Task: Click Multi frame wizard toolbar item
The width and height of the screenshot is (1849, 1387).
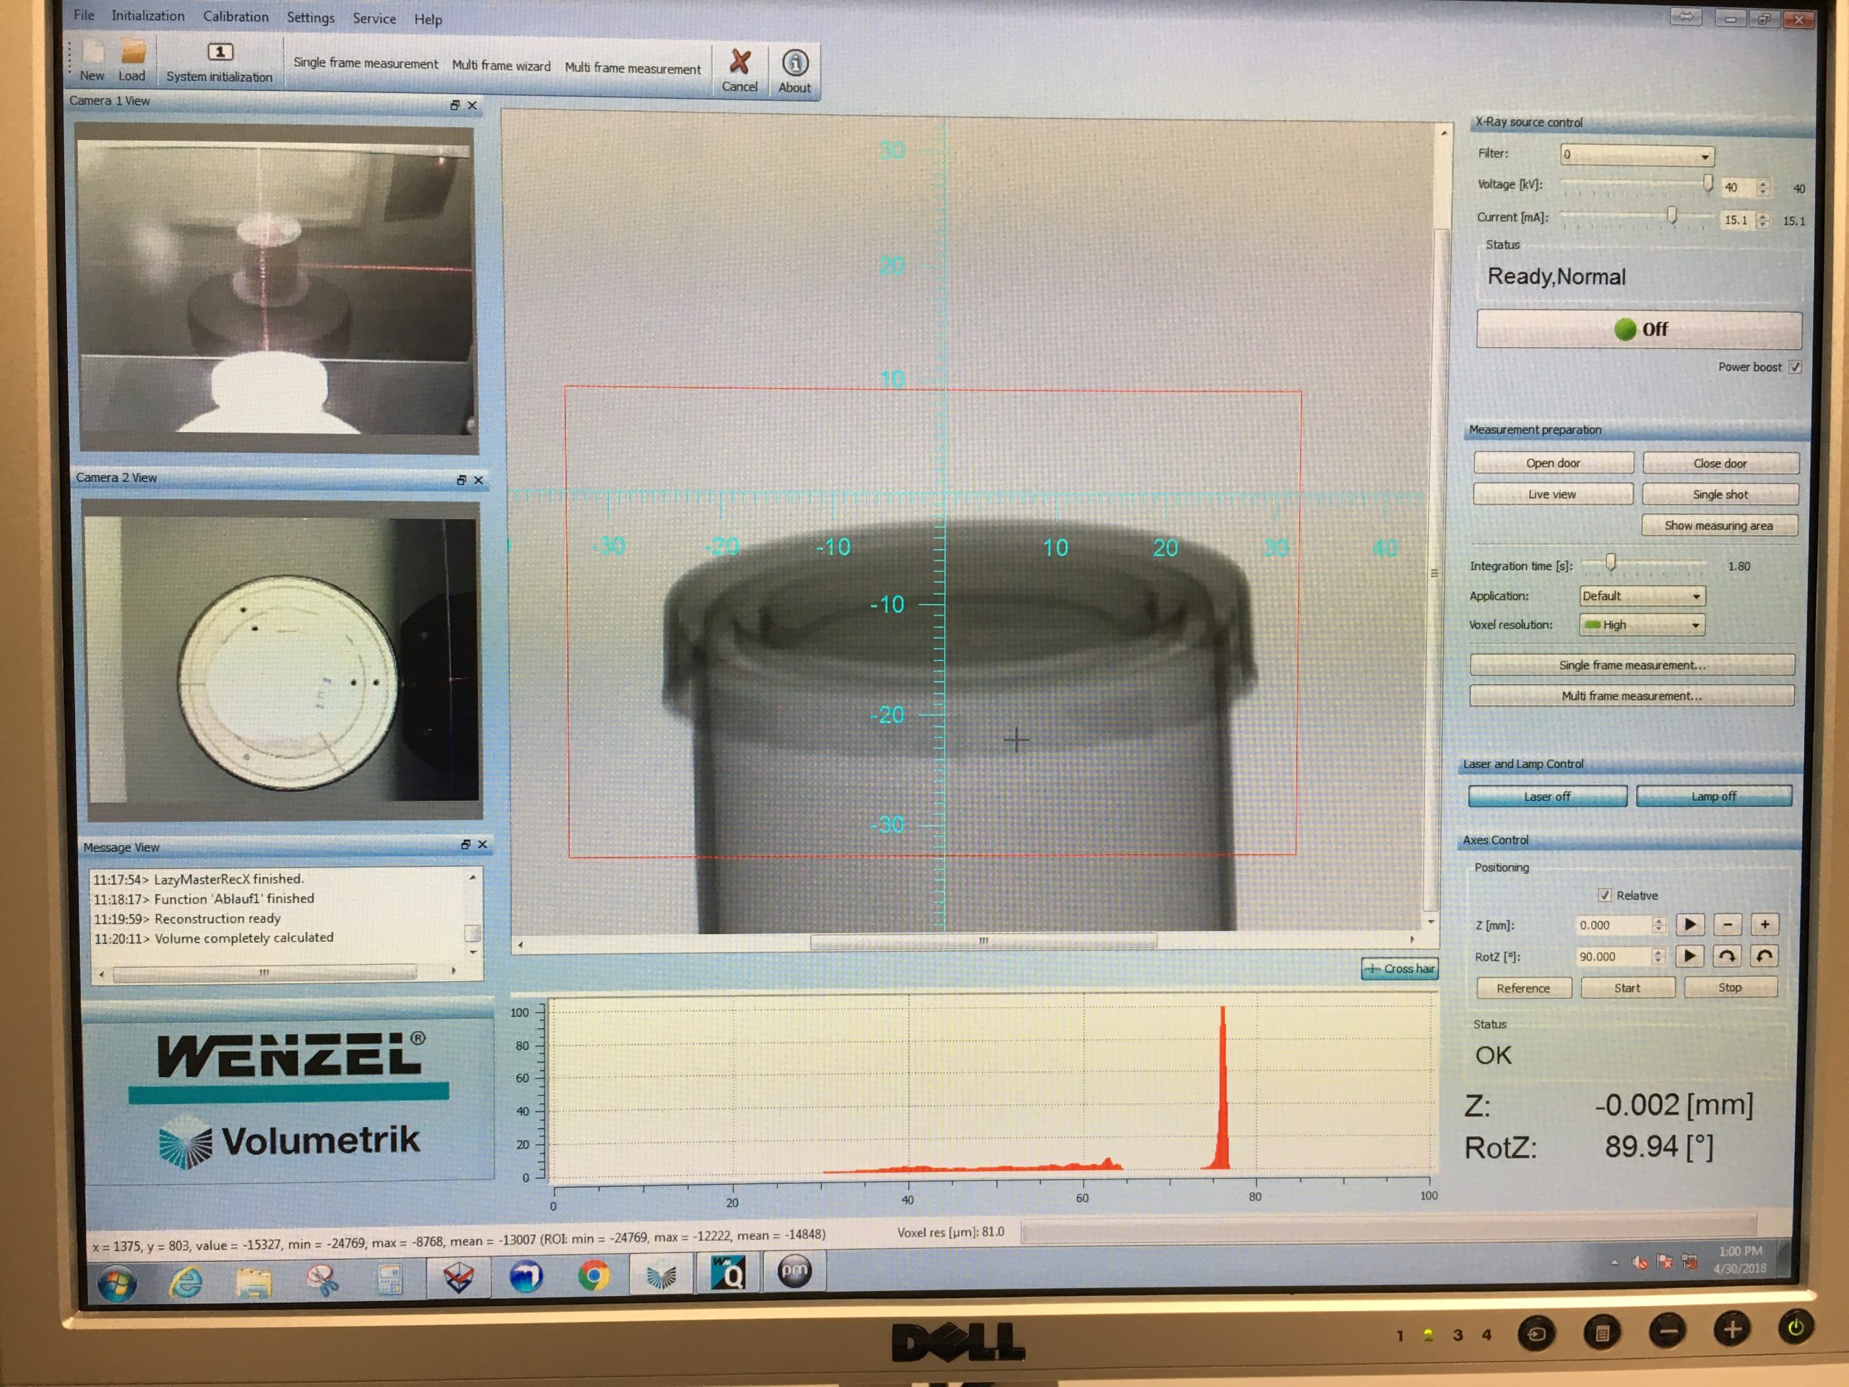Action: [x=501, y=66]
